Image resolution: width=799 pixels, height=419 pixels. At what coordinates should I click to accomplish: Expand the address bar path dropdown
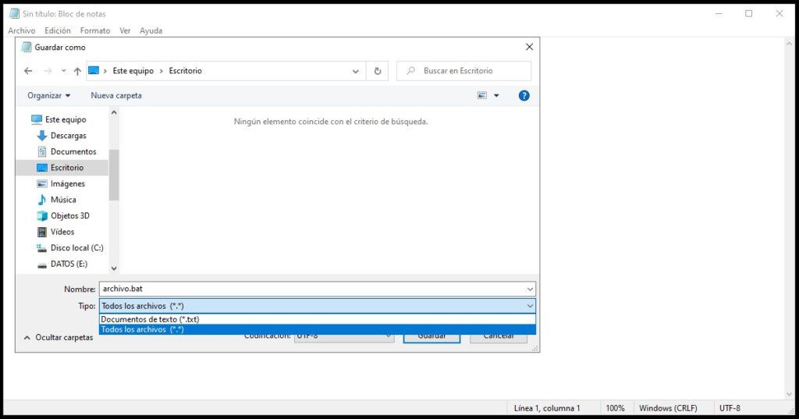tap(356, 71)
